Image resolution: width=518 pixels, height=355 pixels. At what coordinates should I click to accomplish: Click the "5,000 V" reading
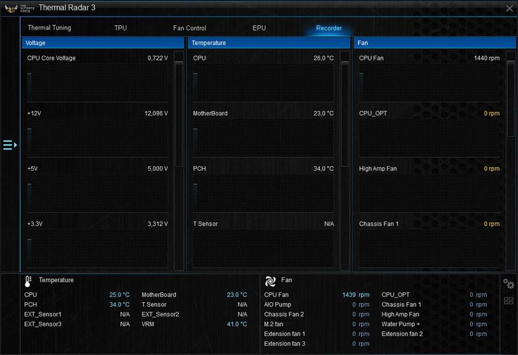click(x=157, y=169)
